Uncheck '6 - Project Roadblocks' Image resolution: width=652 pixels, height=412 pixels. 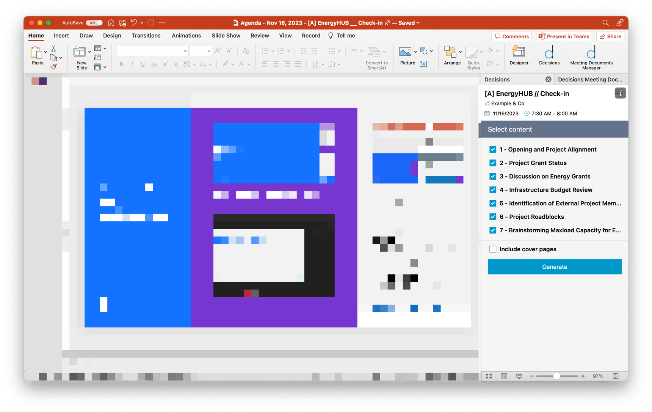[493, 216]
